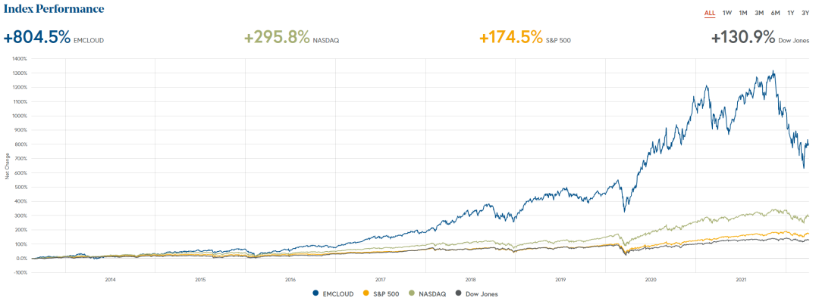
Task: Toggle the EMCLOUD blue legend dot
Action: click(x=316, y=294)
